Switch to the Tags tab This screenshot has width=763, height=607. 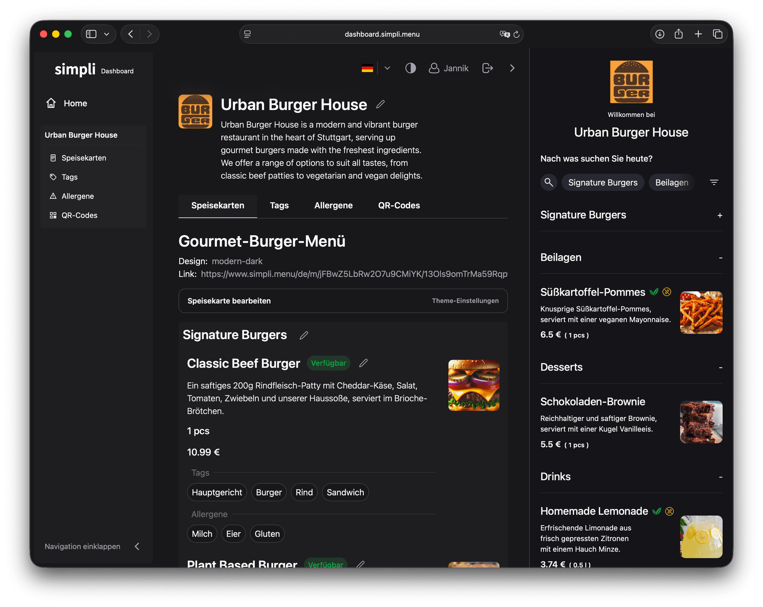tap(279, 206)
